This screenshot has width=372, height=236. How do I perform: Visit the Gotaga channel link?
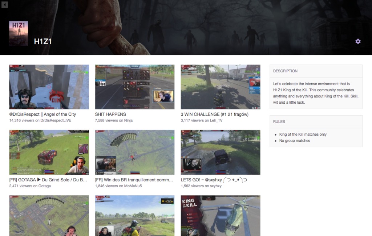pos(45,186)
